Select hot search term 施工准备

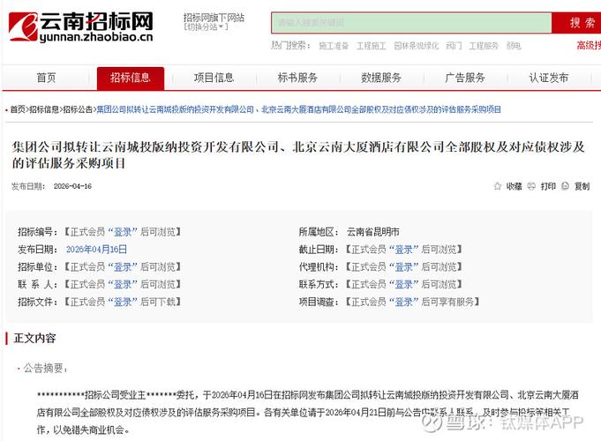(334, 46)
